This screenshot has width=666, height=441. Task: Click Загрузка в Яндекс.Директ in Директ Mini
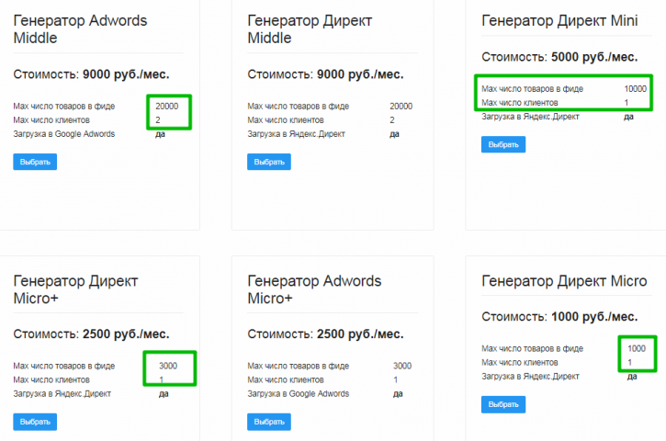[x=530, y=117]
